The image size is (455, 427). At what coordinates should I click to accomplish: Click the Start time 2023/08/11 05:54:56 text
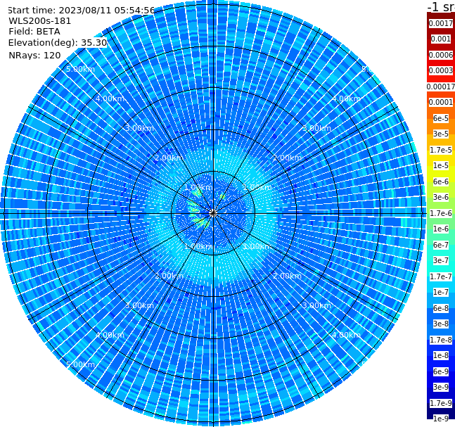[x=81, y=10]
